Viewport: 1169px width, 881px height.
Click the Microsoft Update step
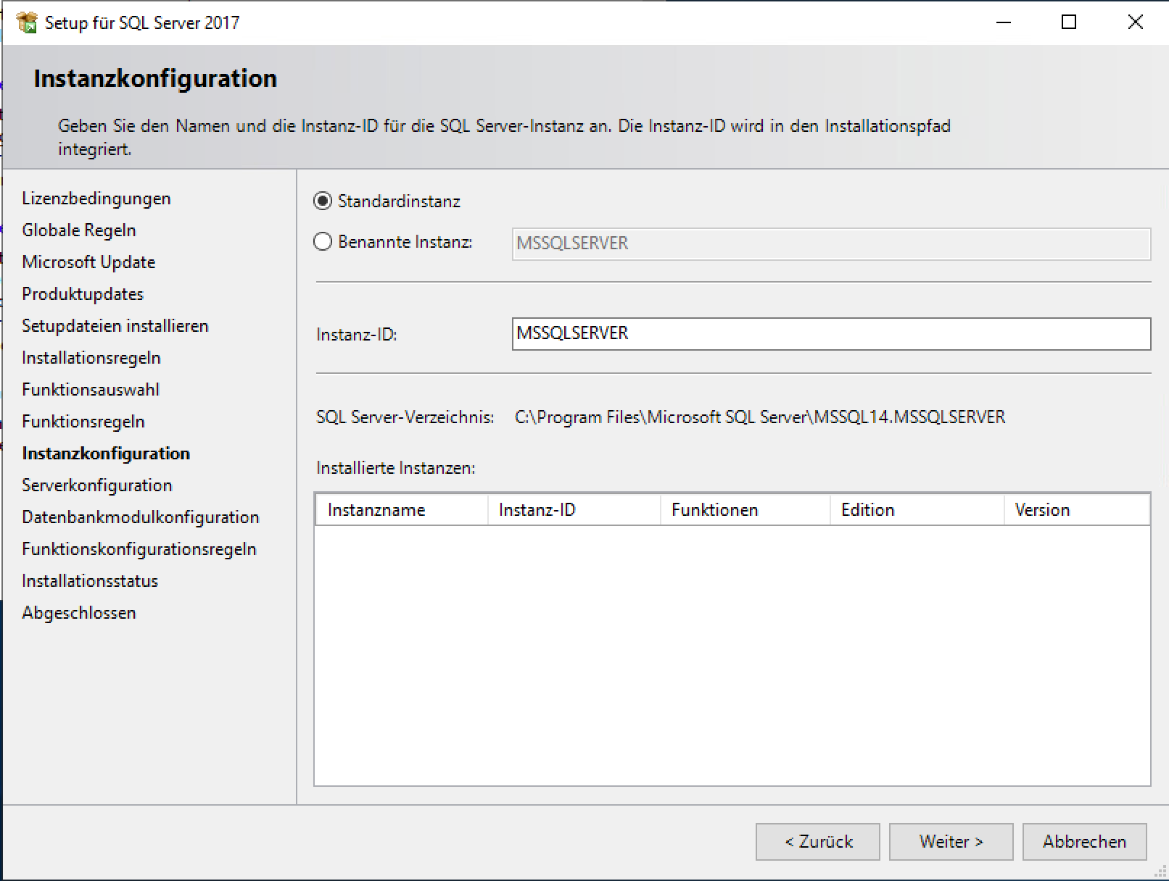tap(88, 262)
